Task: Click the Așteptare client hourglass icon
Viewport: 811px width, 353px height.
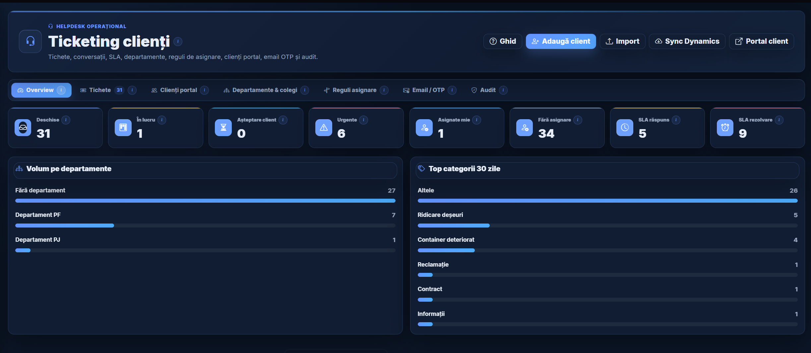Action: click(223, 127)
